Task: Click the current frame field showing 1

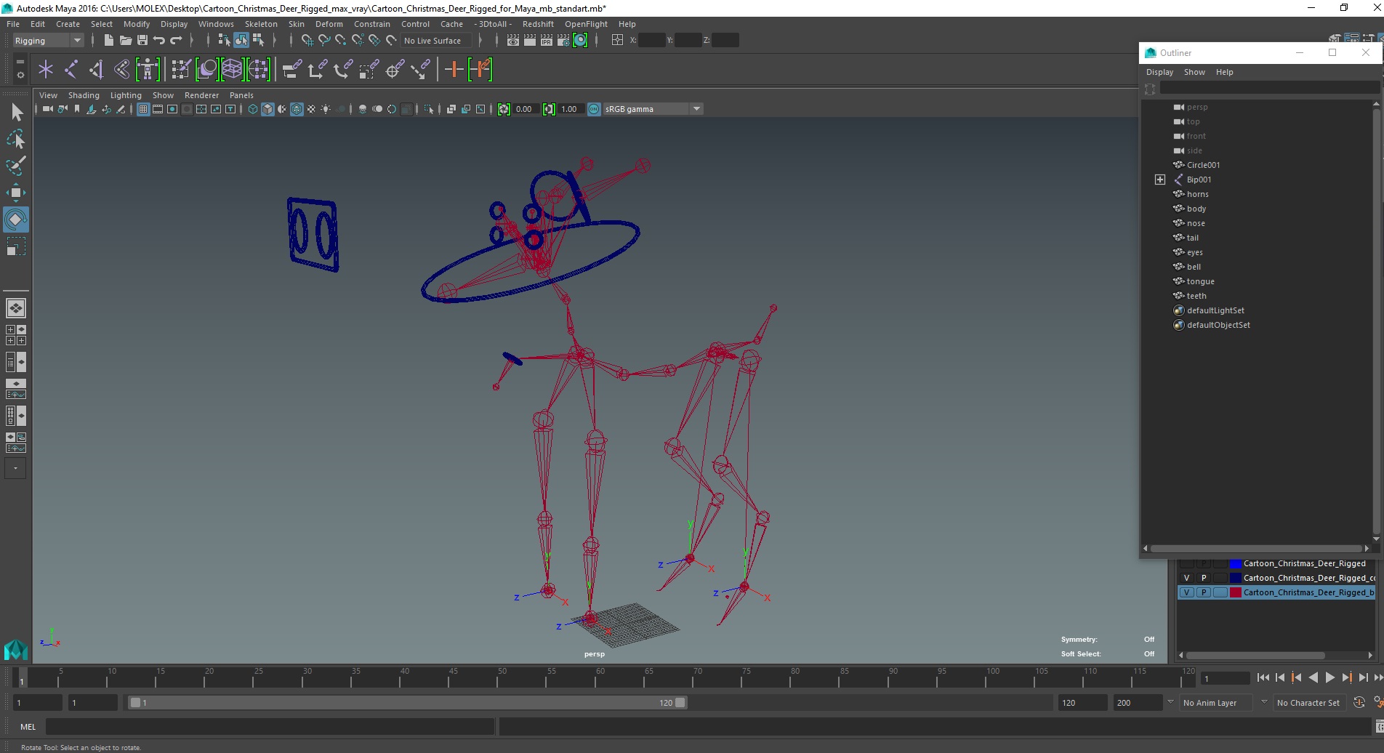Action: [x=1225, y=678]
